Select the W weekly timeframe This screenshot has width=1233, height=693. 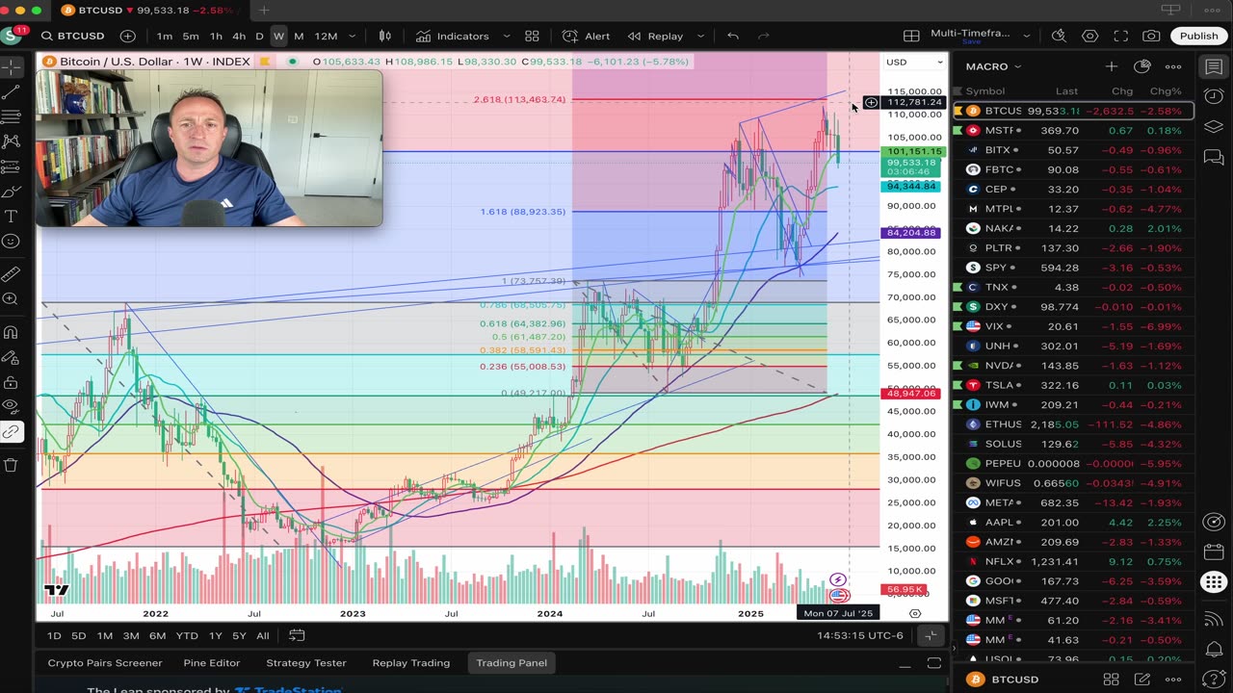click(278, 36)
